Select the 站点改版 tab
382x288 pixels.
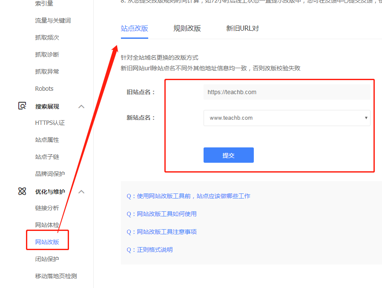coord(134,28)
